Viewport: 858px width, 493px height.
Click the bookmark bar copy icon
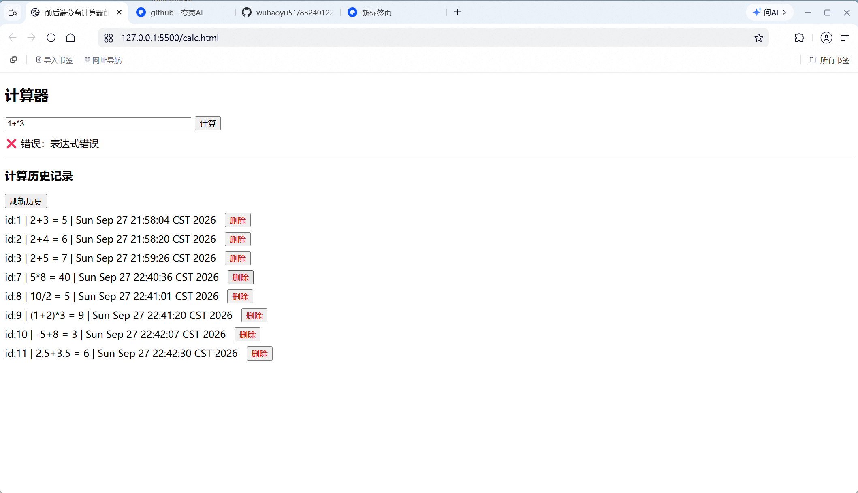[13, 60]
